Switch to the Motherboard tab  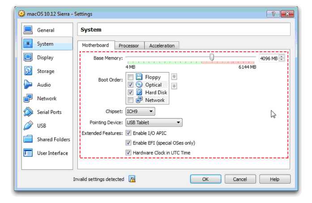[96, 45]
